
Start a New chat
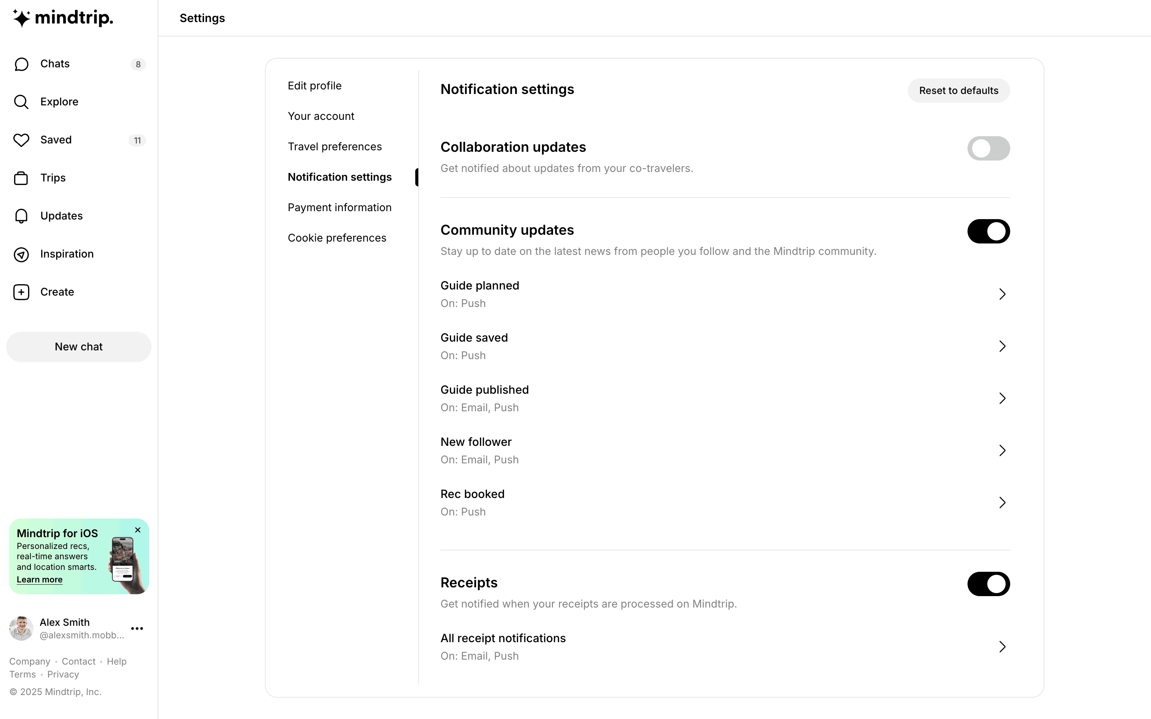pyautogui.click(x=78, y=347)
